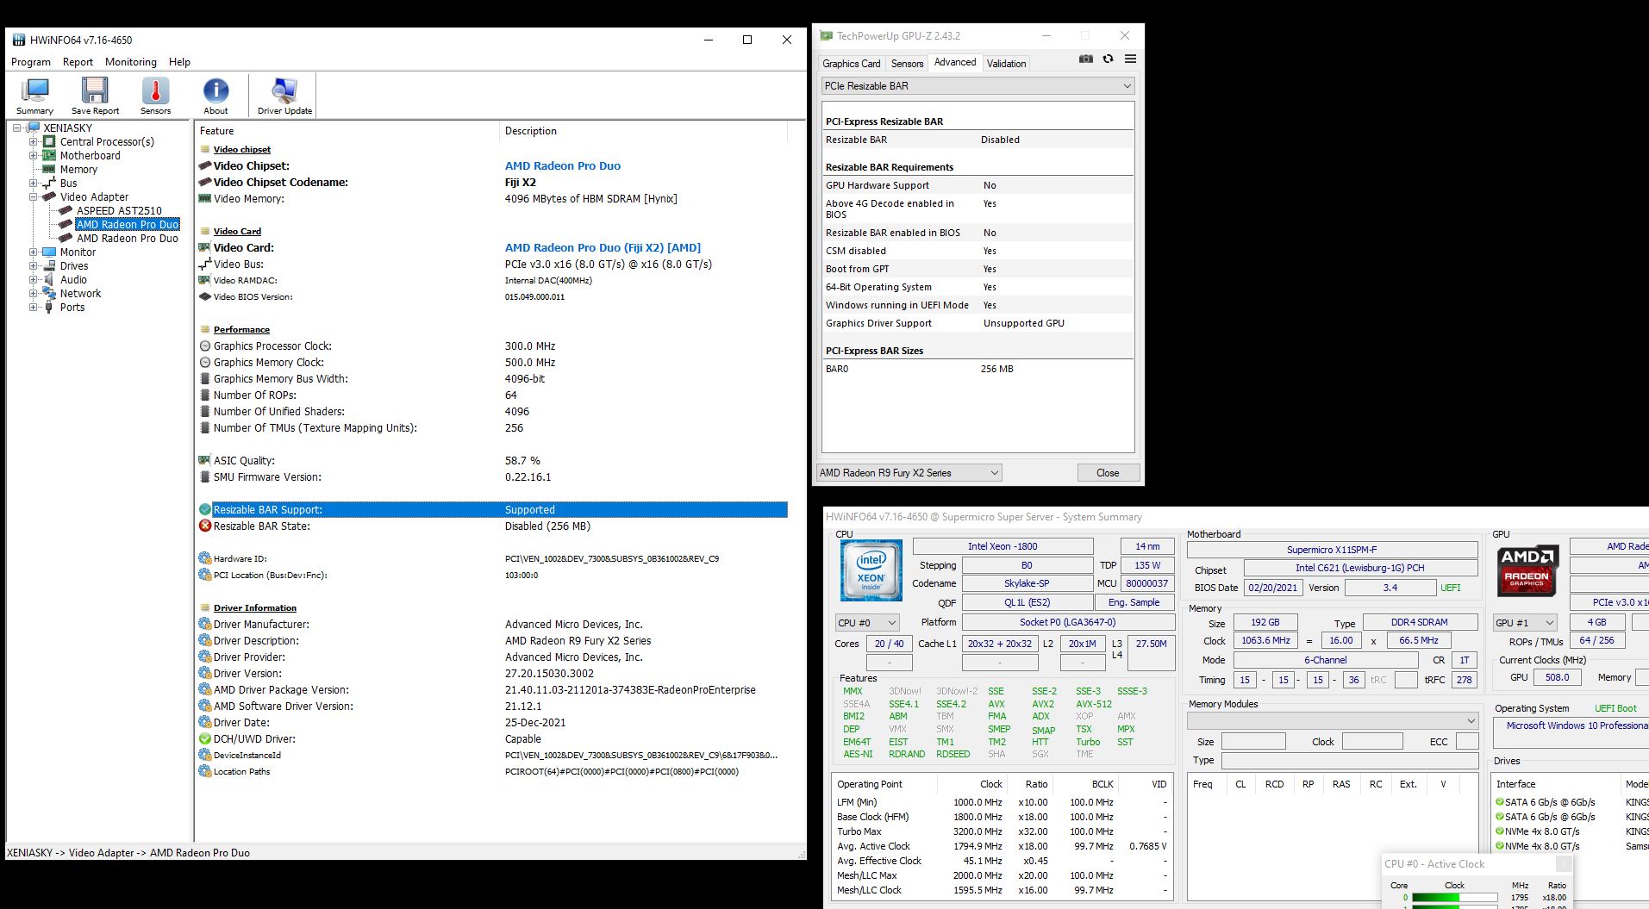The width and height of the screenshot is (1649, 909).
Task: Open the Summary toolbar icon in HWiNFO64
Action: [x=35, y=96]
